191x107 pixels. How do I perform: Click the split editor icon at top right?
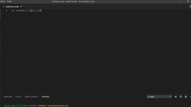pos(190,7)
